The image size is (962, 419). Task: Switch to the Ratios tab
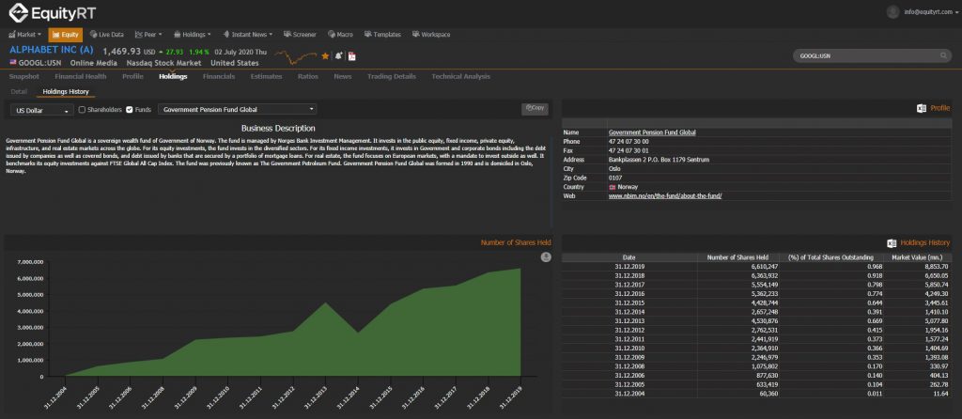[308, 77]
